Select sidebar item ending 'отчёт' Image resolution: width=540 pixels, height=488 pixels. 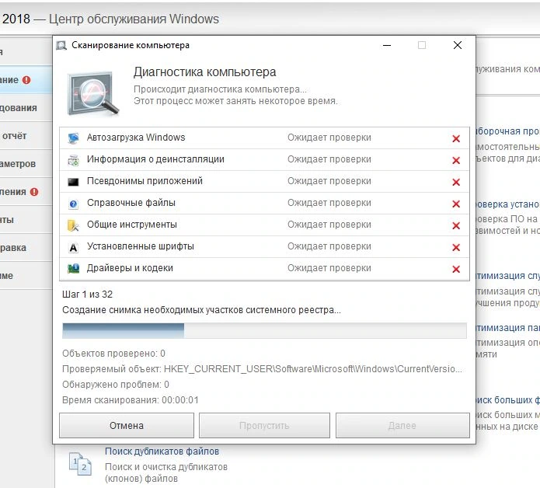(26, 136)
